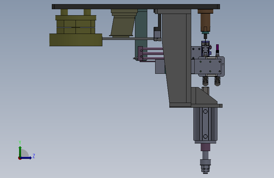Click the Z label of the triad

(34, 156)
